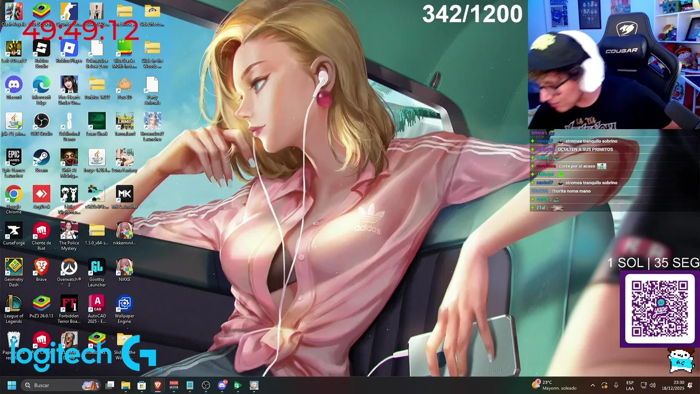This screenshot has width=700, height=394.
Task: Click the microphone tray icon
Action: point(616,385)
